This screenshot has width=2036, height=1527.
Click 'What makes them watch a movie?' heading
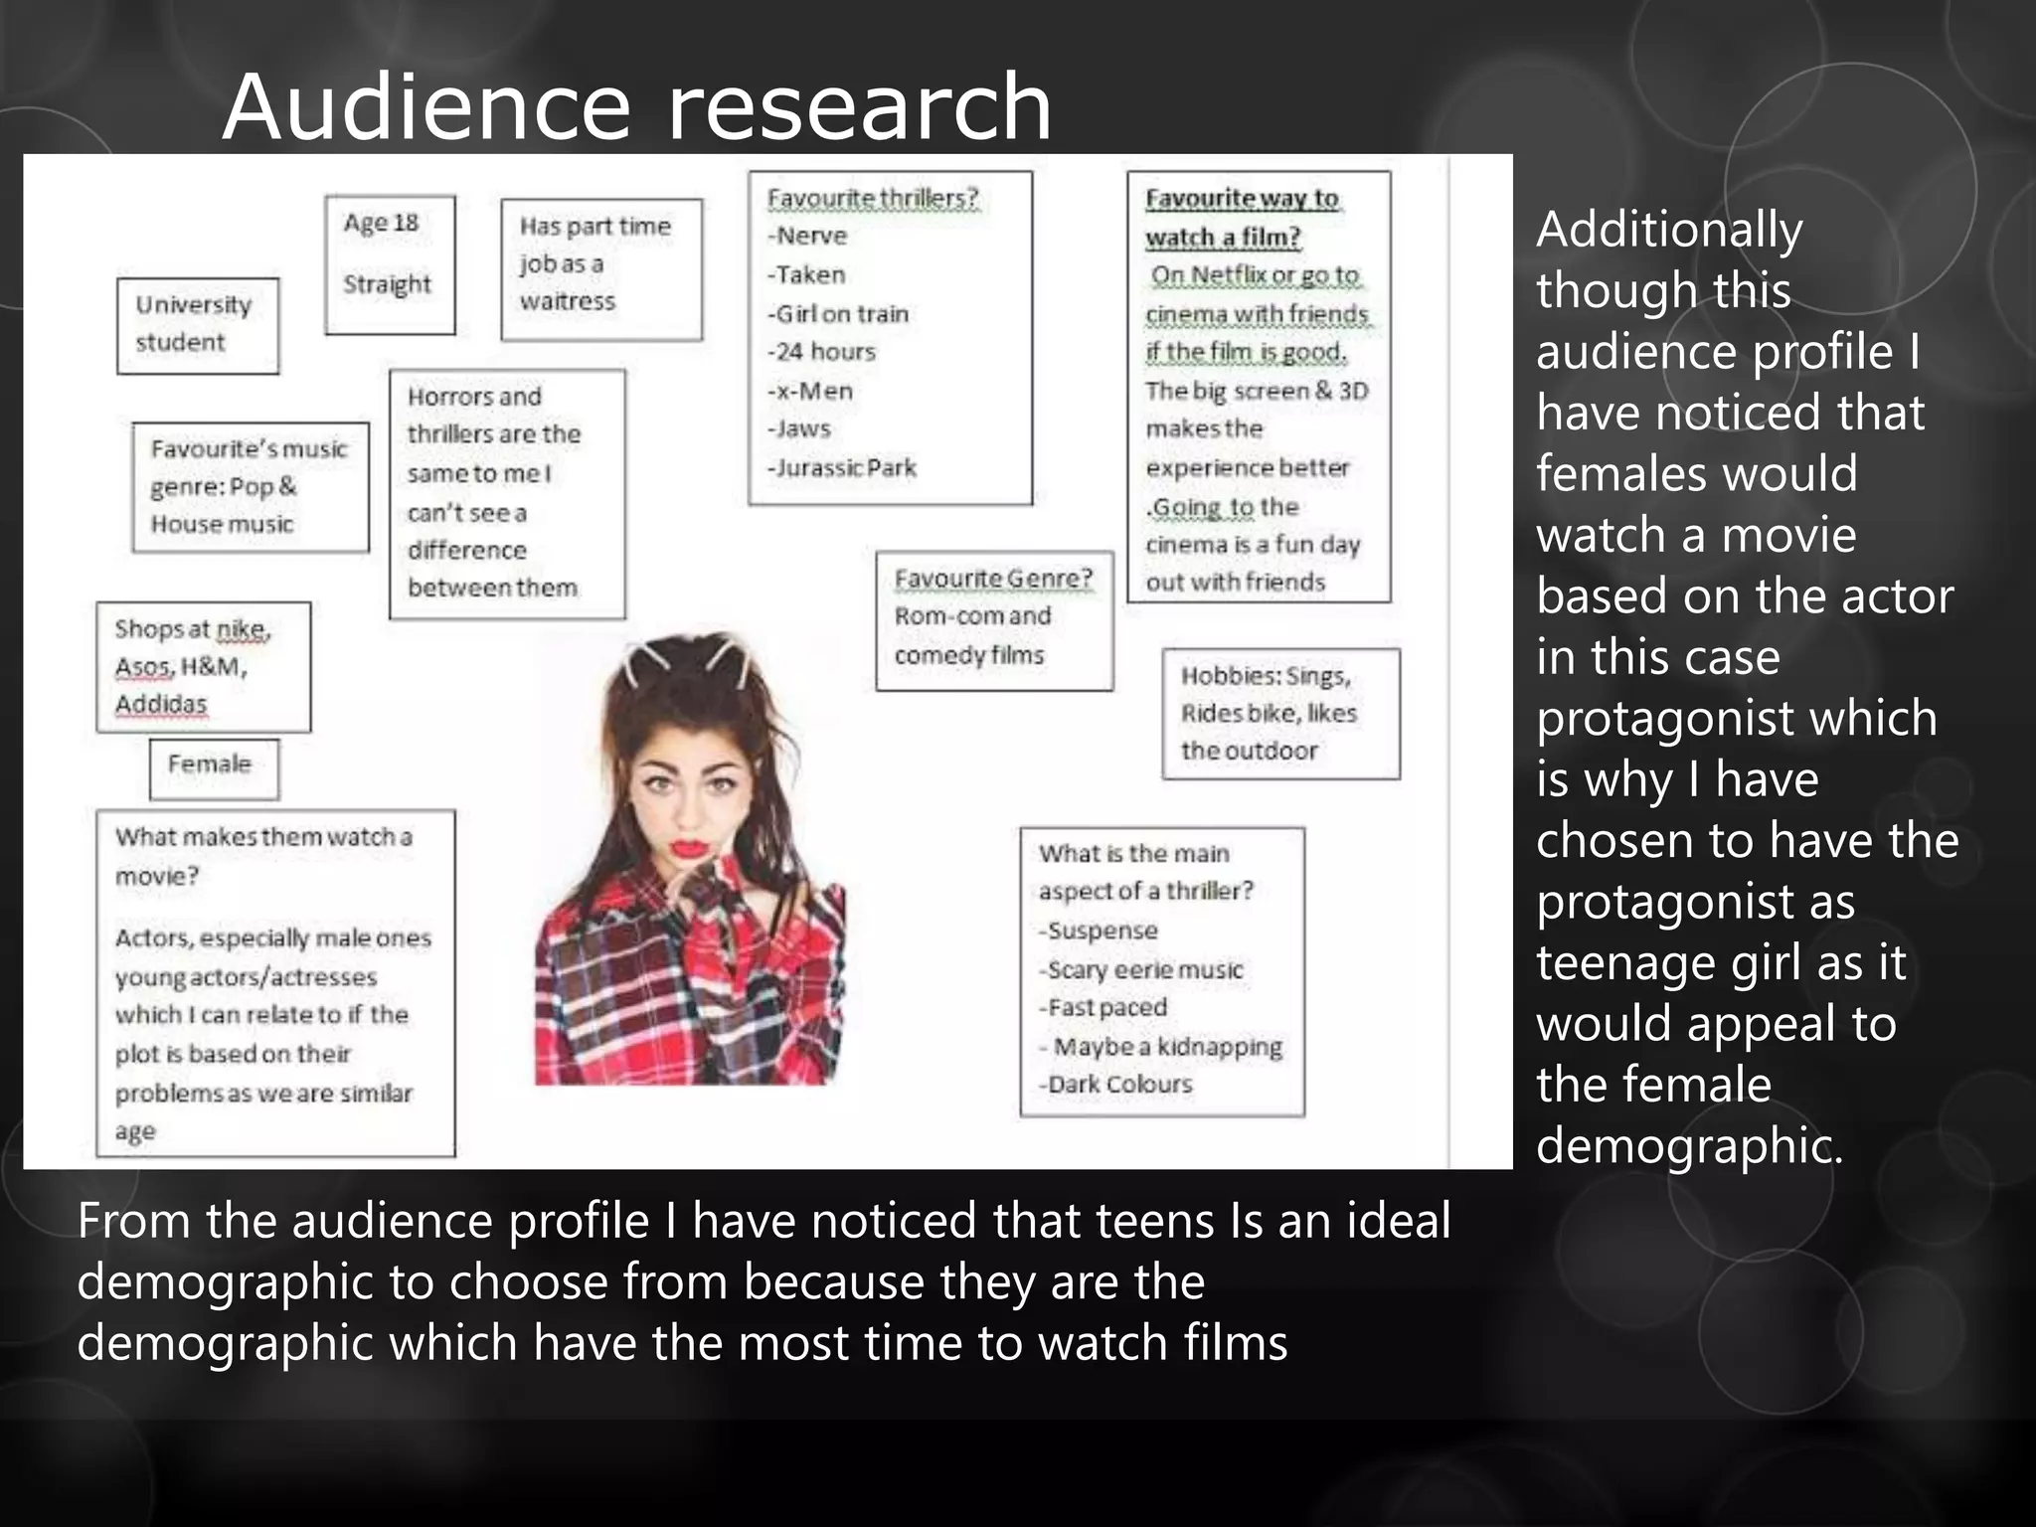coord(263,856)
